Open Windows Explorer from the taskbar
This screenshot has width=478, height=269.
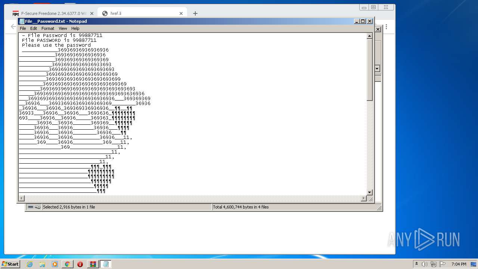click(42, 264)
